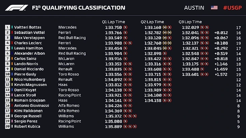Screen dimensions: 246x138
Task: Click the soft tyre icon beside Bottas' Q1 time
Action: pyautogui.click(x=126, y=28)
